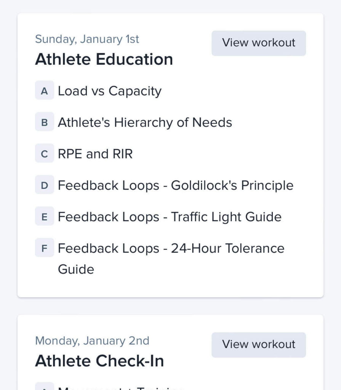Open Feedback Loops - Traffic Light Guide
Screen dimensions: 341x390
coord(170,217)
